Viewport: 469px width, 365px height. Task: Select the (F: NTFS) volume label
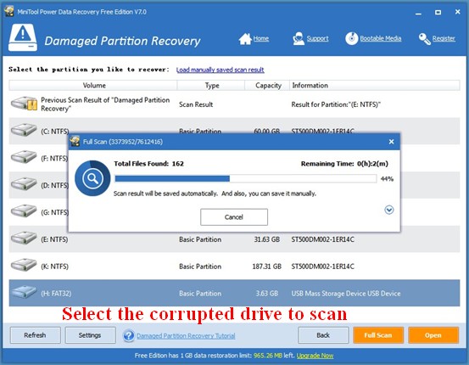54,158
